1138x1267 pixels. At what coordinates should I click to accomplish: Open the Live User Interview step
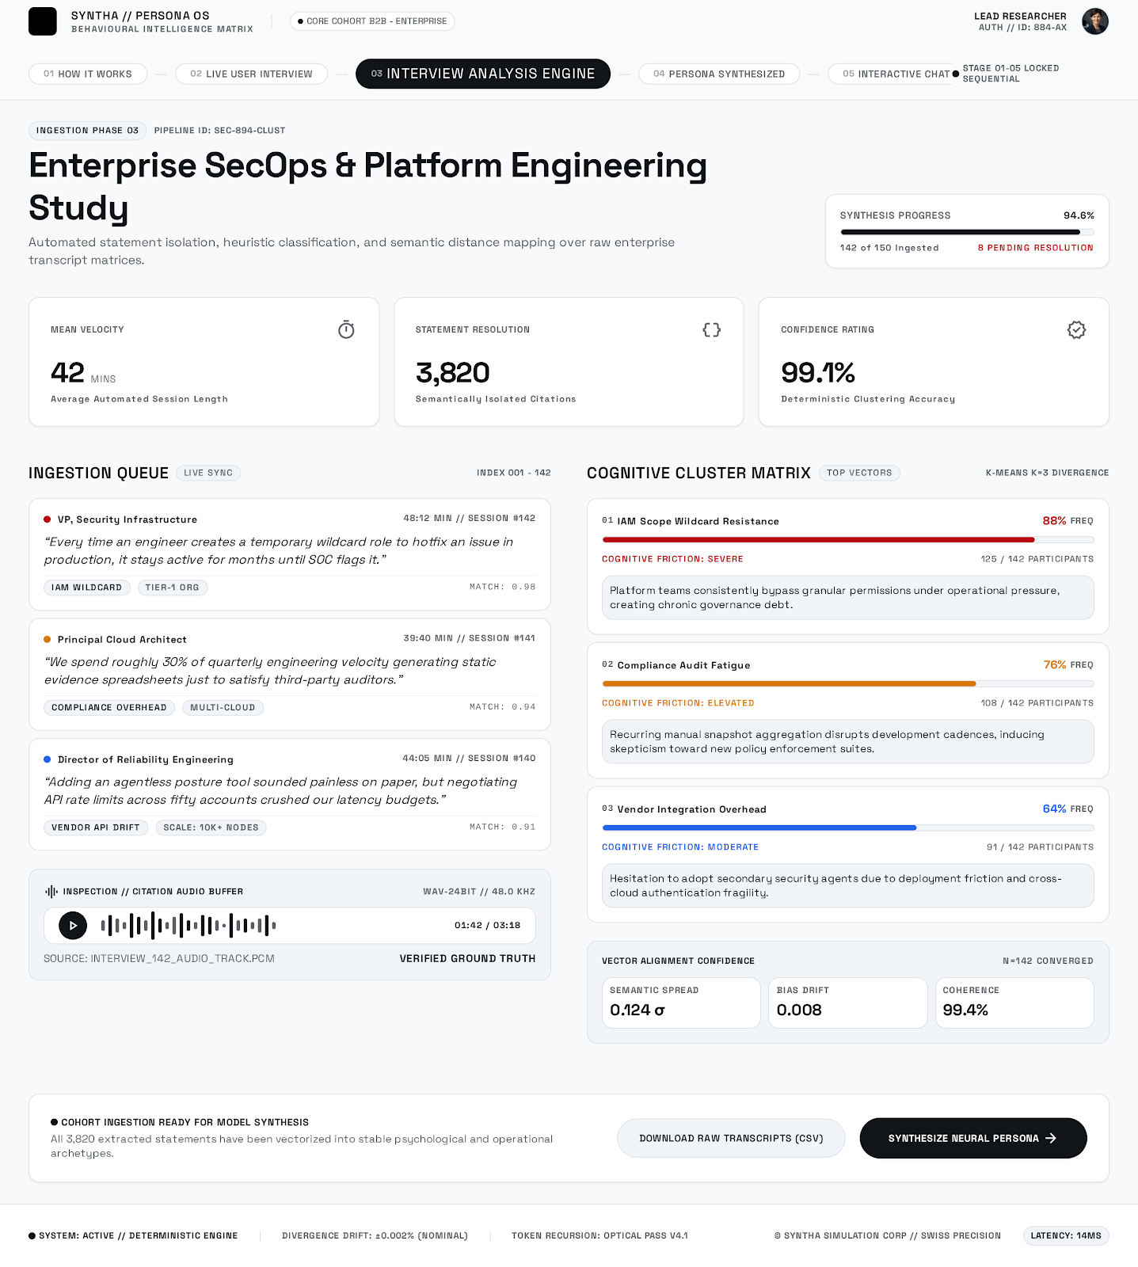coord(252,74)
